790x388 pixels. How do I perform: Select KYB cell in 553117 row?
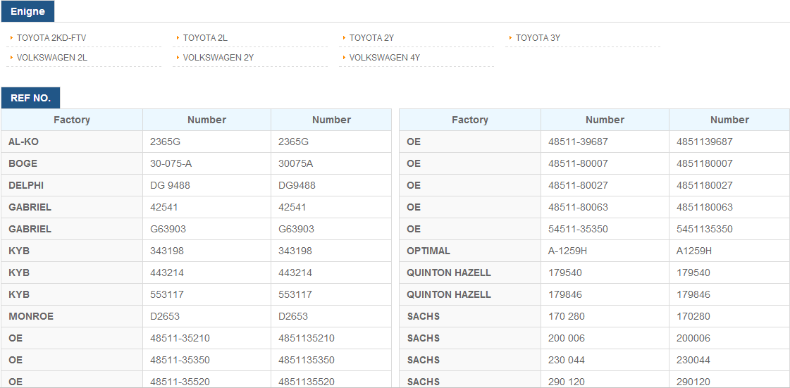pos(72,294)
